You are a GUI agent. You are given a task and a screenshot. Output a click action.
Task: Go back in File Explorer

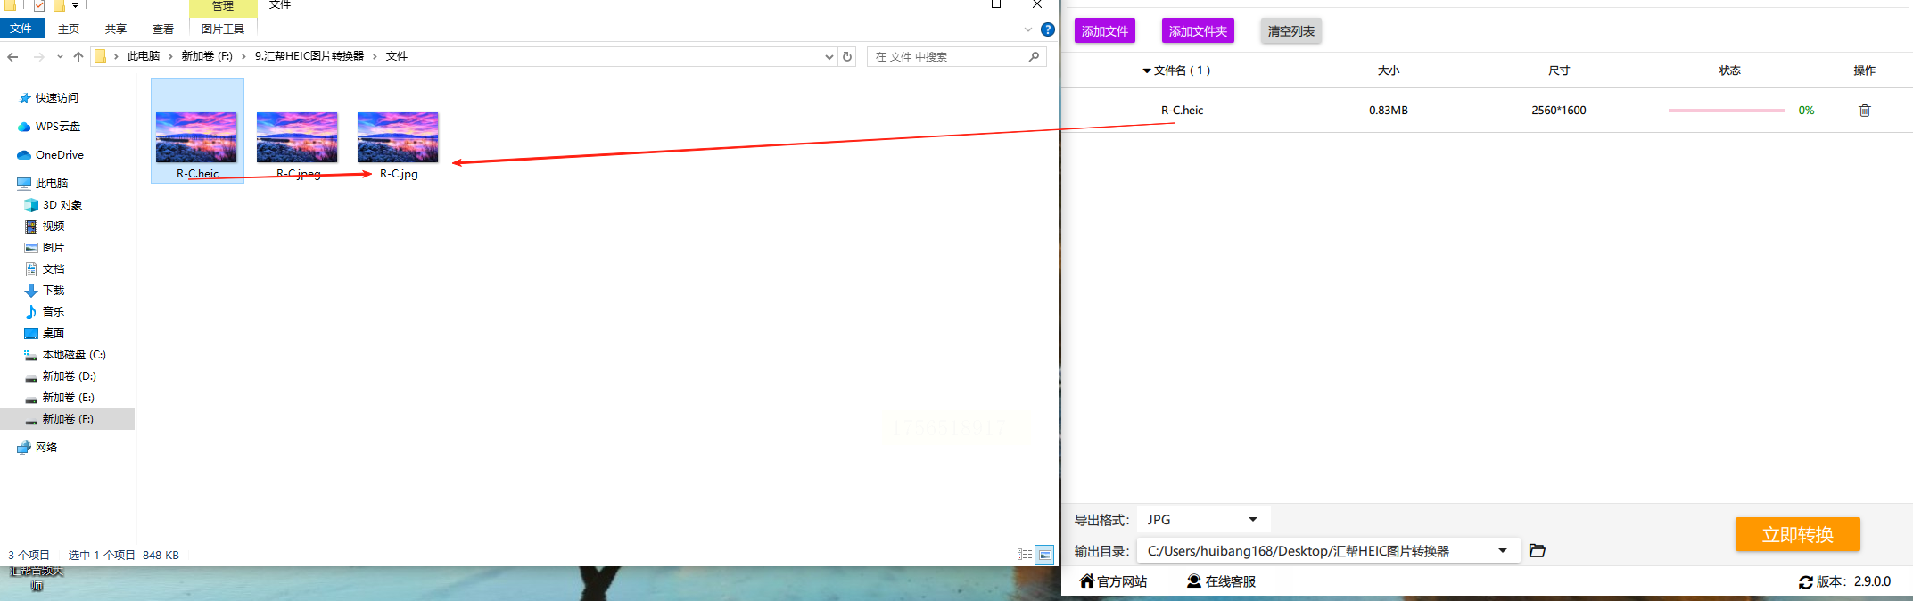coord(12,56)
